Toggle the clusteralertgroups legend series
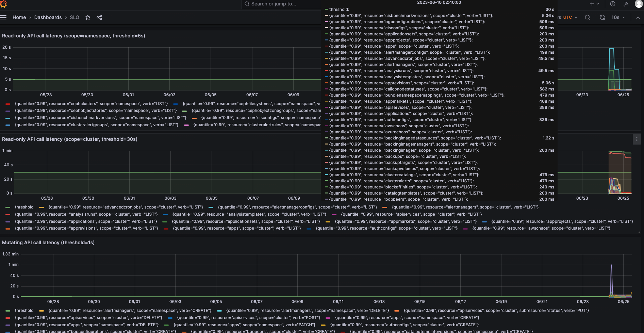Viewport: 644px width, 333px height. coord(97,125)
